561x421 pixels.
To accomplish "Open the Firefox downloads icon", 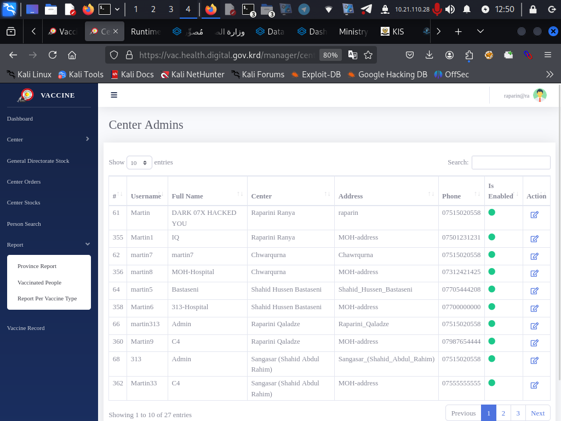I will pyautogui.click(x=430, y=55).
